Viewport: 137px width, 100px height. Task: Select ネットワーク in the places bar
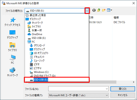12,72
